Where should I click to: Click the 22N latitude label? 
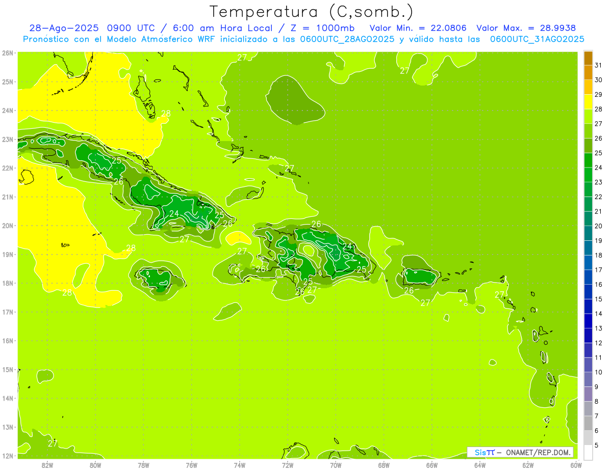click(x=7, y=168)
